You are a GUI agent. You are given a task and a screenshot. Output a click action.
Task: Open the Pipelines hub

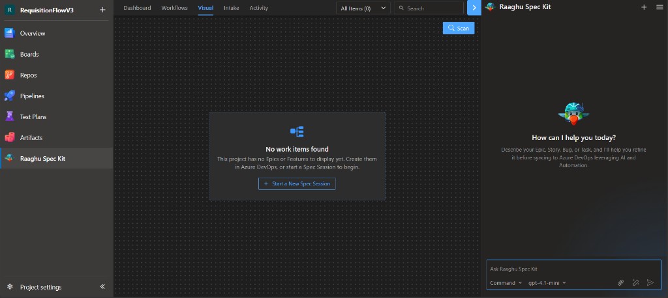(56, 96)
